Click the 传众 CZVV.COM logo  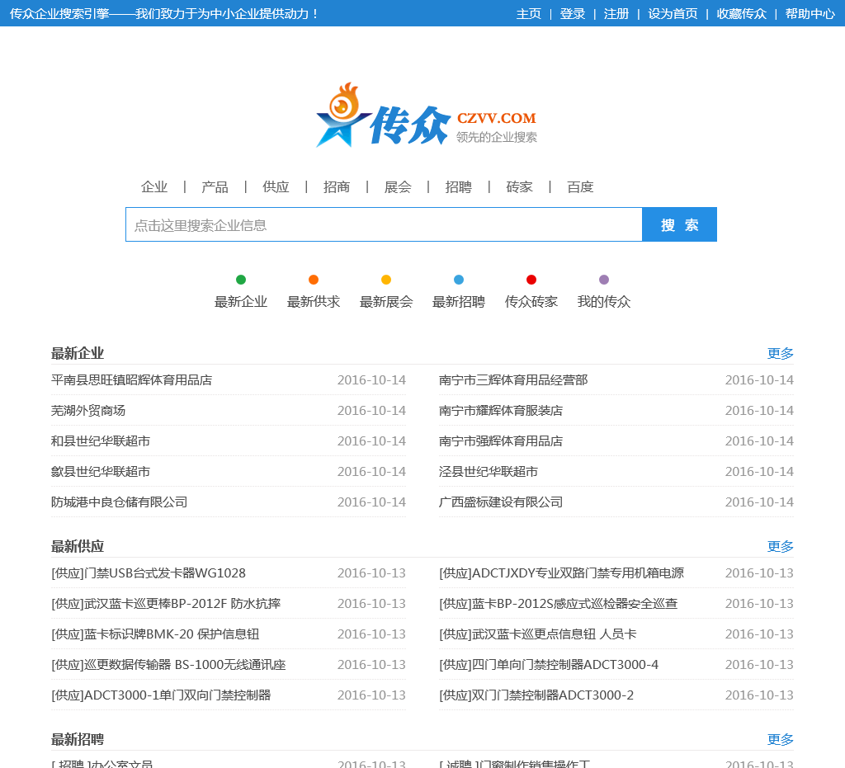427,115
